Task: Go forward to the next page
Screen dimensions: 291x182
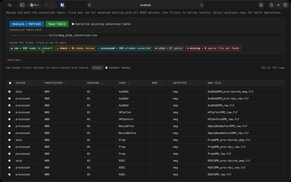Action: pyautogui.click(x=54, y=5)
